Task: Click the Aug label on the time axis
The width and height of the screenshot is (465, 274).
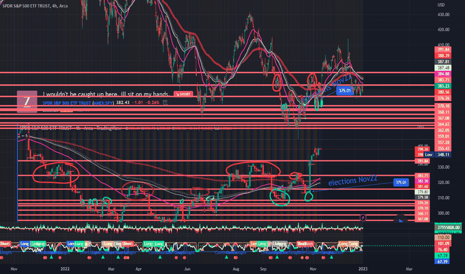Action: click(236, 269)
